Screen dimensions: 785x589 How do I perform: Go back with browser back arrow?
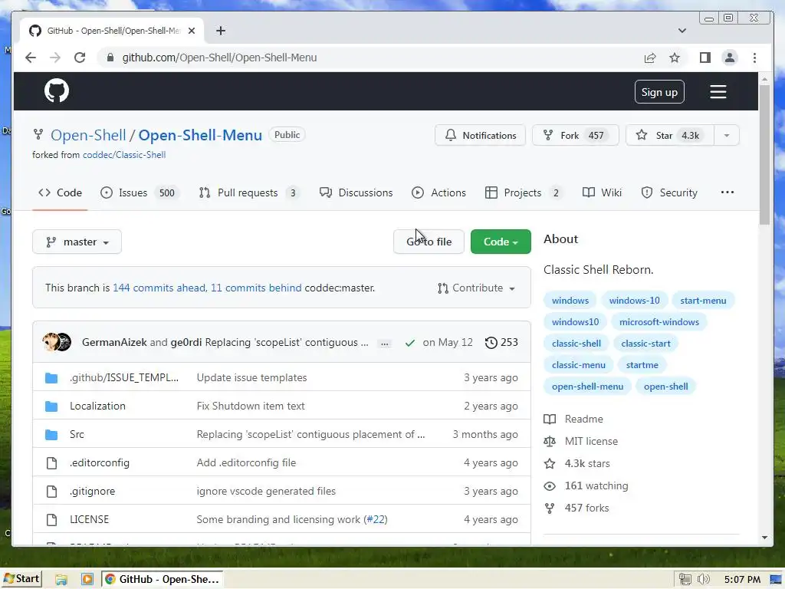31,58
